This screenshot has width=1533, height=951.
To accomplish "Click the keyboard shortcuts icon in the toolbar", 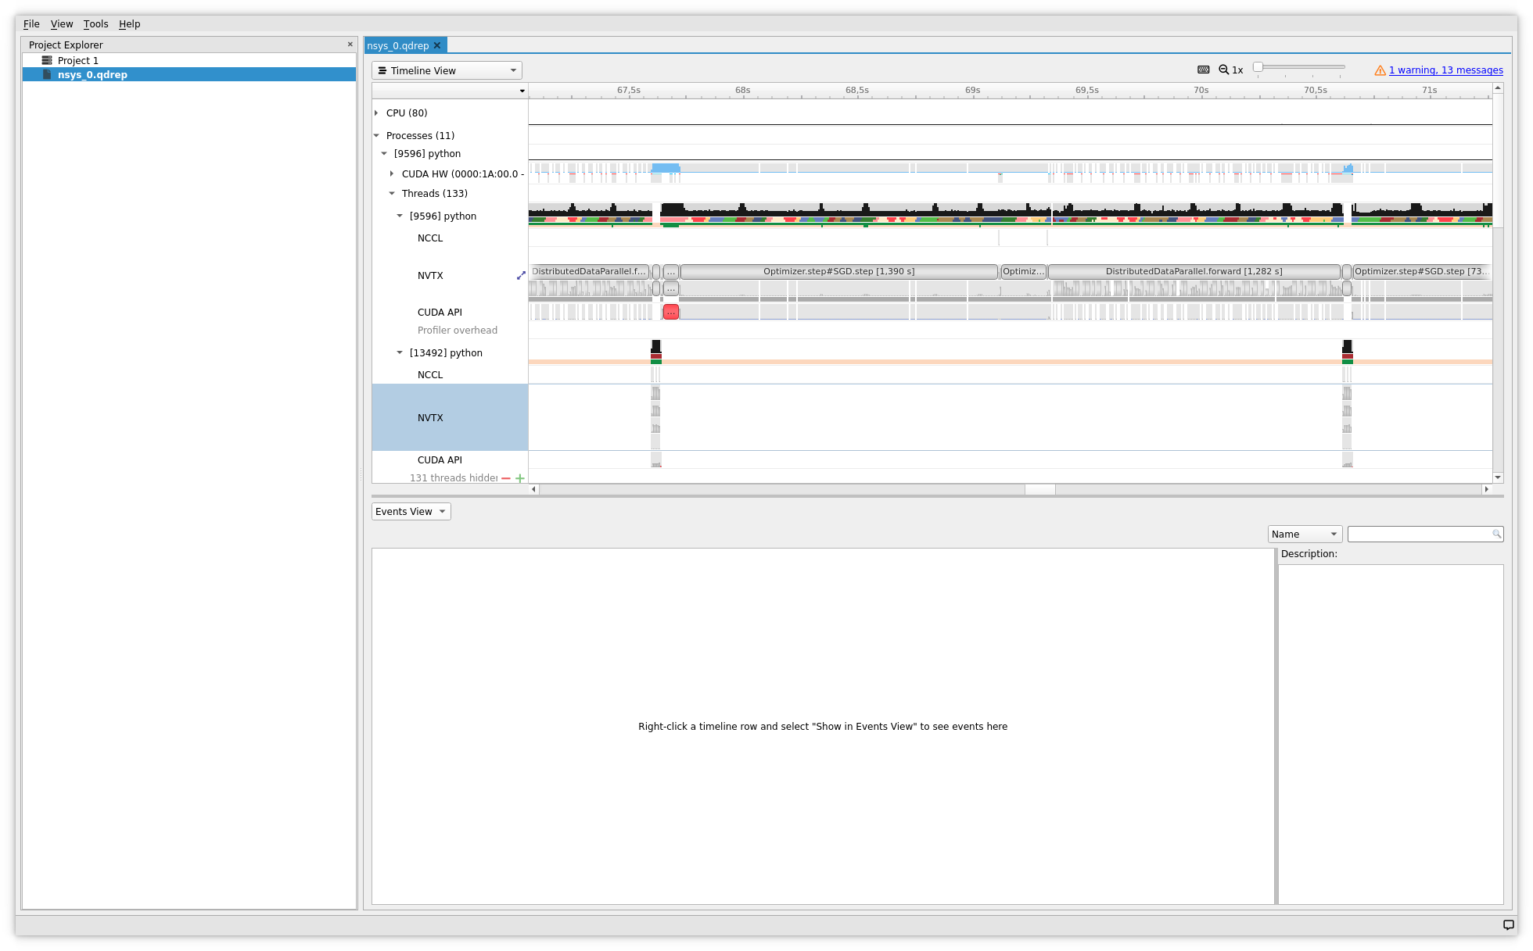I will coord(1204,70).
